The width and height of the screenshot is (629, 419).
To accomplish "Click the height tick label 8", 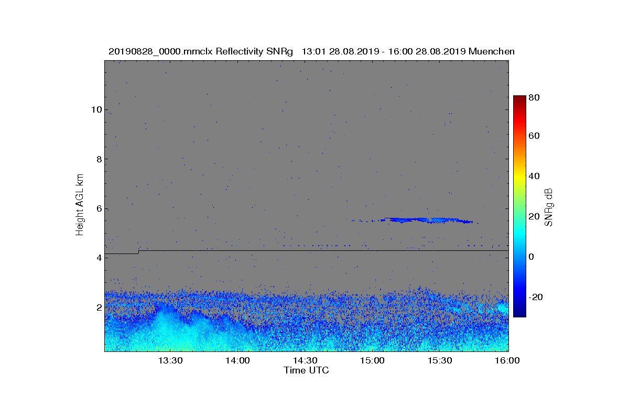I will [99, 159].
